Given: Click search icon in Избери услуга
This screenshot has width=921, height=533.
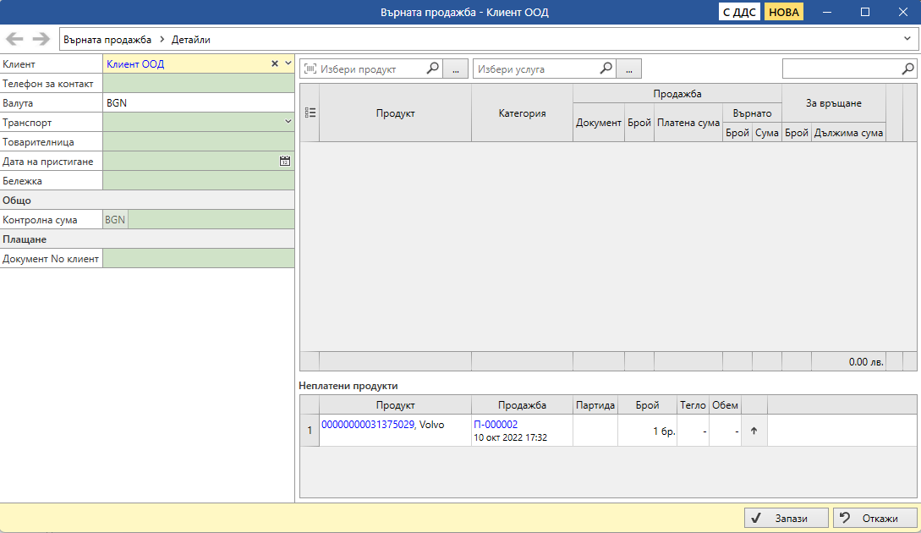Looking at the screenshot, I should pos(606,69).
